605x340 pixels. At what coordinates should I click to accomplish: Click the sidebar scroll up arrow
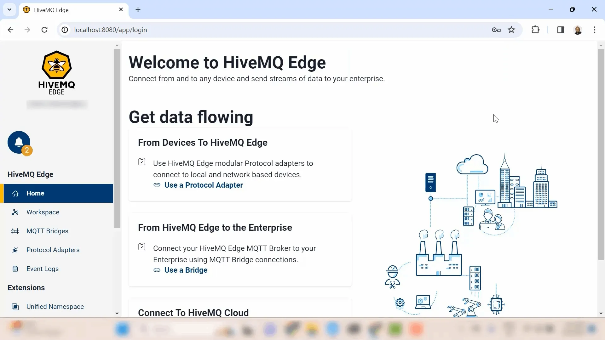pyautogui.click(x=117, y=45)
